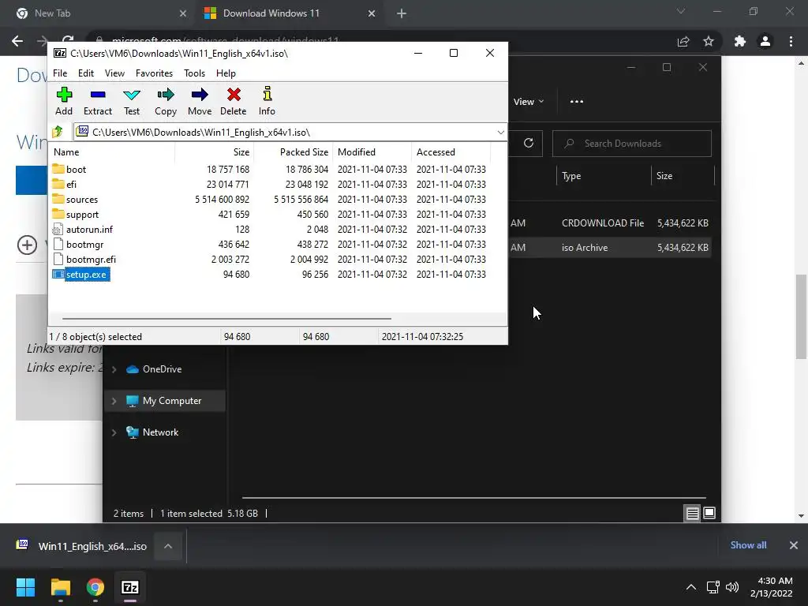Click the 7-Zip archive path field
Screen dimensions: 808x606
pos(290,133)
